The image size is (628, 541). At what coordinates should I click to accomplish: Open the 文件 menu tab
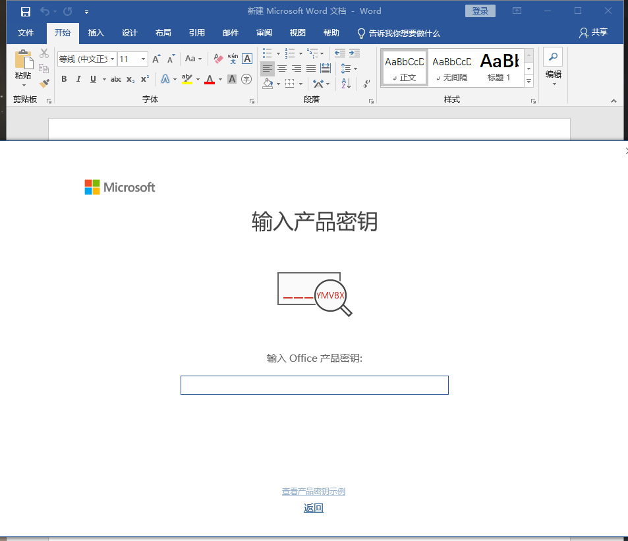pyautogui.click(x=26, y=33)
